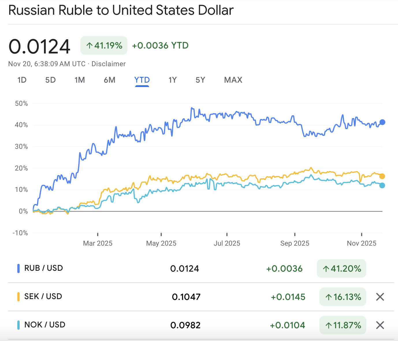Click the 41.20% change badge for RUB
The image size is (398, 341).
pyautogui.click(x=341, y=268)
